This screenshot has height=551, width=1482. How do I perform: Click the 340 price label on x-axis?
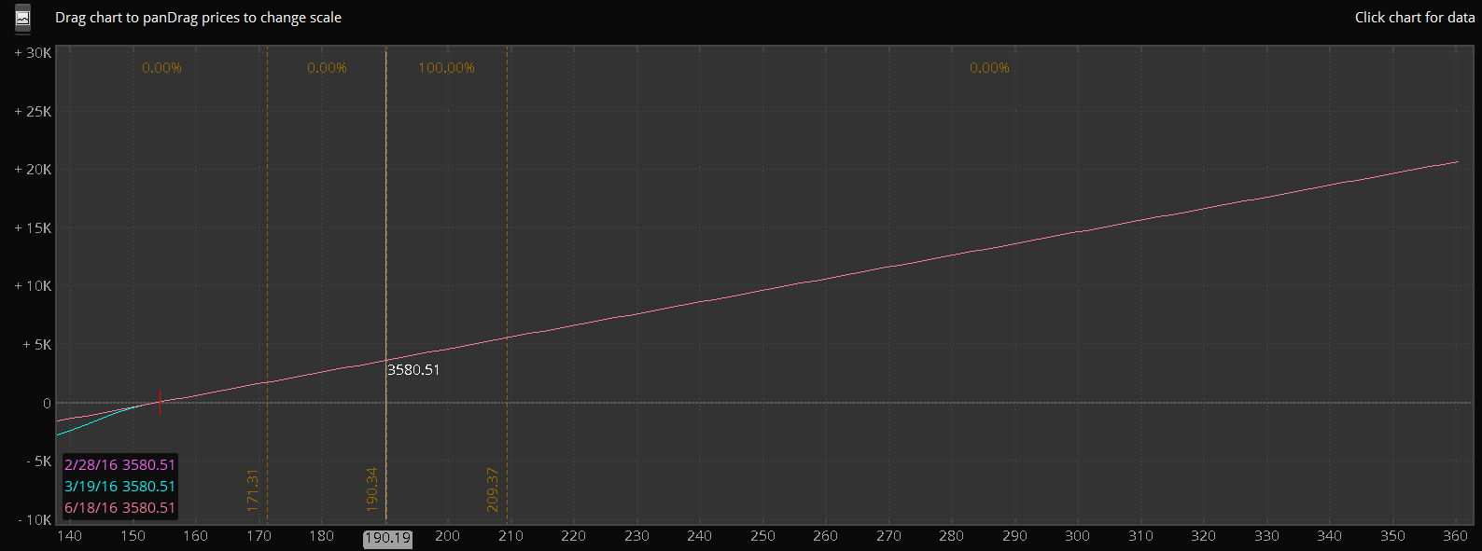click(x=1329, y=536)
